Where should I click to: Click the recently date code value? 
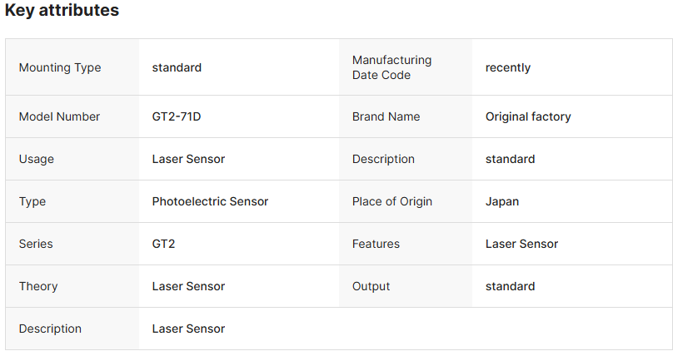point(508,67)
